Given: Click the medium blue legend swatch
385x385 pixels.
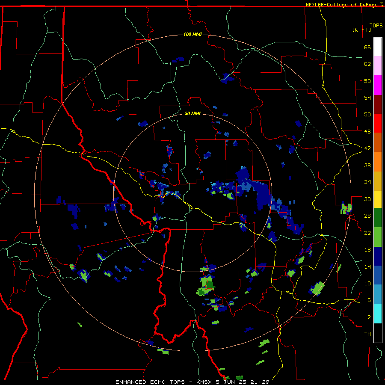Looking at the screenshot, I should (x=378, y=275).
